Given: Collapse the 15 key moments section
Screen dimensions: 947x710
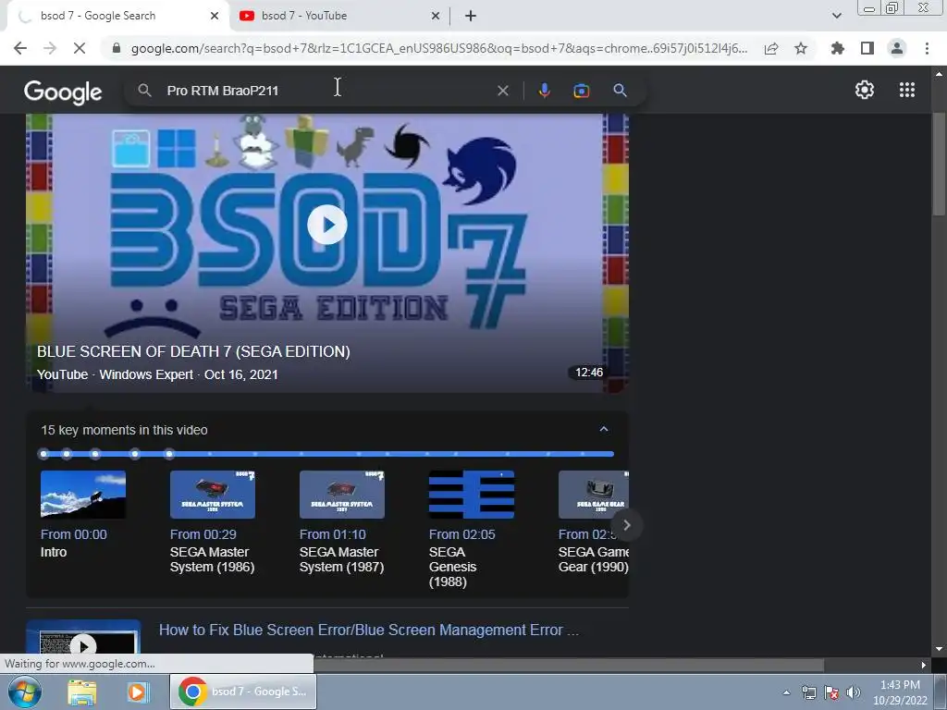Looking at the screenshot, I should [603, 429].
